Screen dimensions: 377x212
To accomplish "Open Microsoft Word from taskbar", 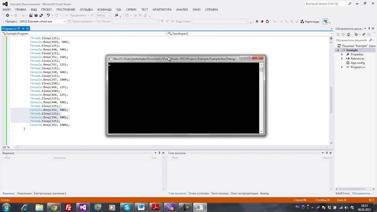I will tap(141, 207).
